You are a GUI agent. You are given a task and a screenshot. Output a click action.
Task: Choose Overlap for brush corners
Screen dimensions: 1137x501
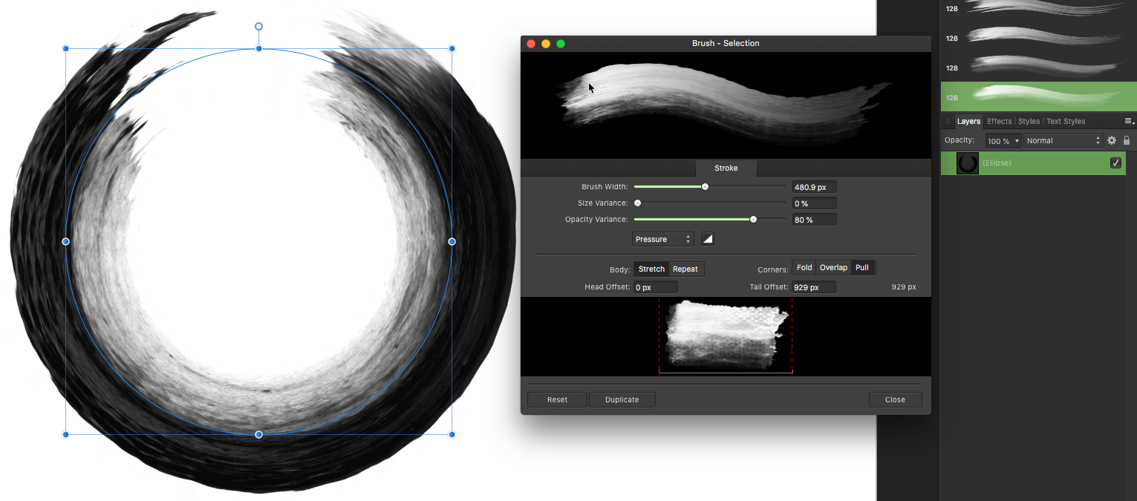point(833,268)
